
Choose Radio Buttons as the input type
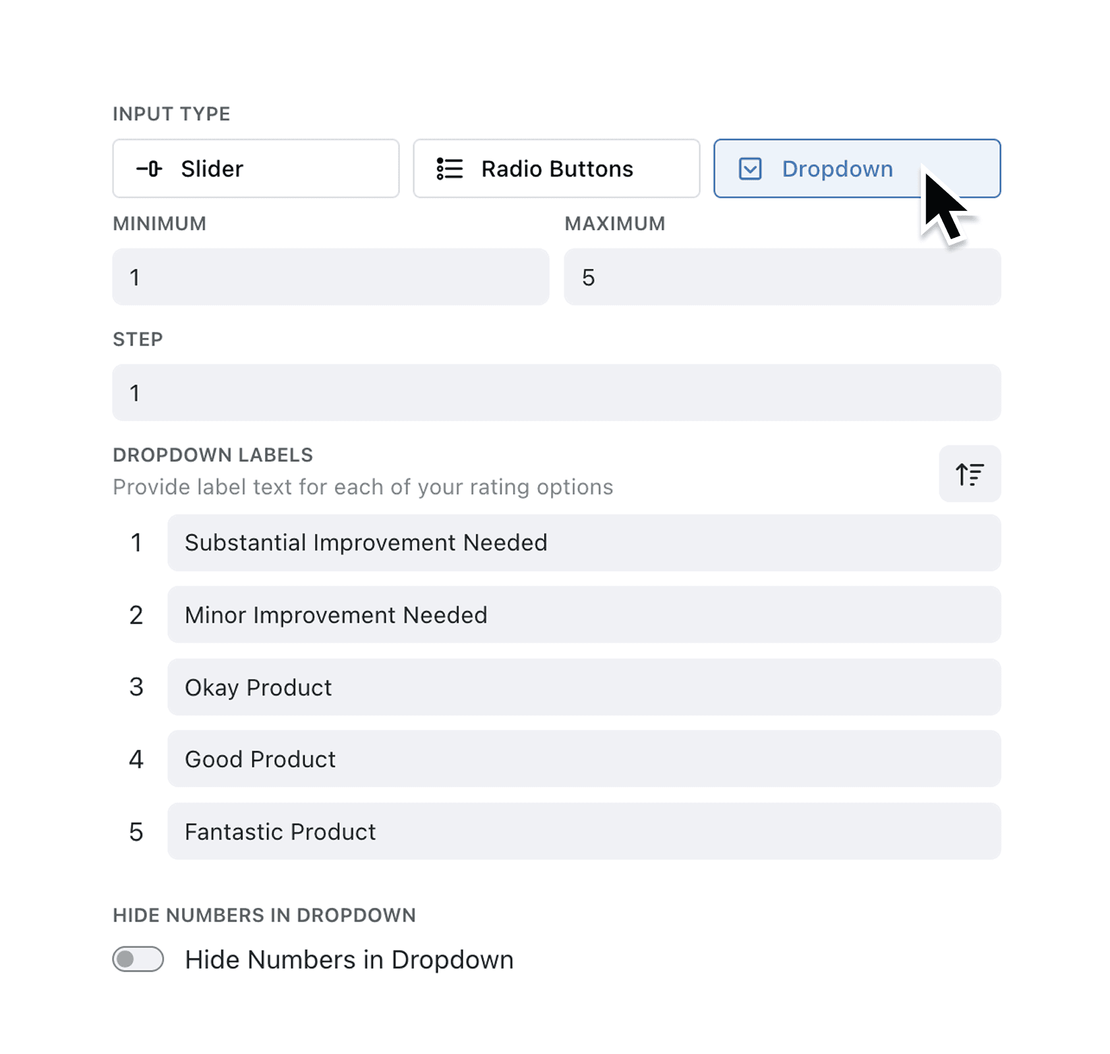click(x=556, y=169)
